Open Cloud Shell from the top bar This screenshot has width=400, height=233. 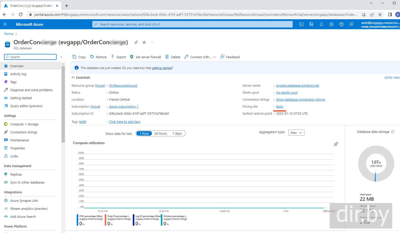[301, 24]
